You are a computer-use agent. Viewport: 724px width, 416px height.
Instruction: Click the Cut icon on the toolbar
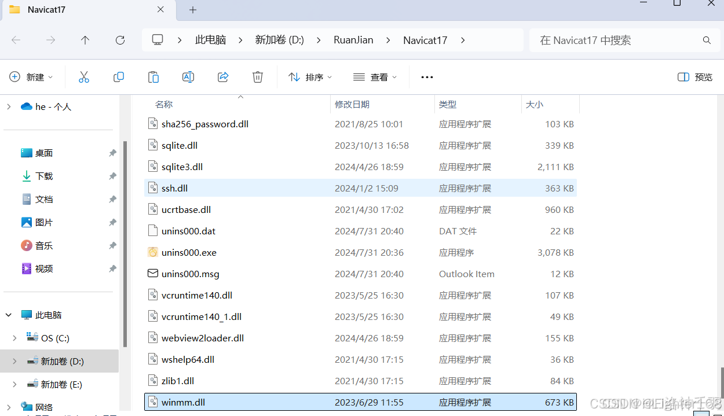[84, 76]
